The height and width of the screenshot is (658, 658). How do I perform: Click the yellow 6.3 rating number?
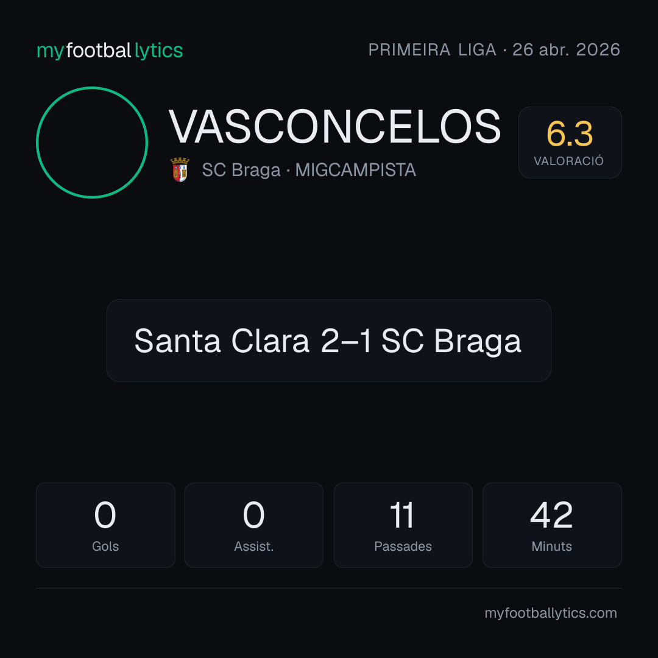(570, 134)
